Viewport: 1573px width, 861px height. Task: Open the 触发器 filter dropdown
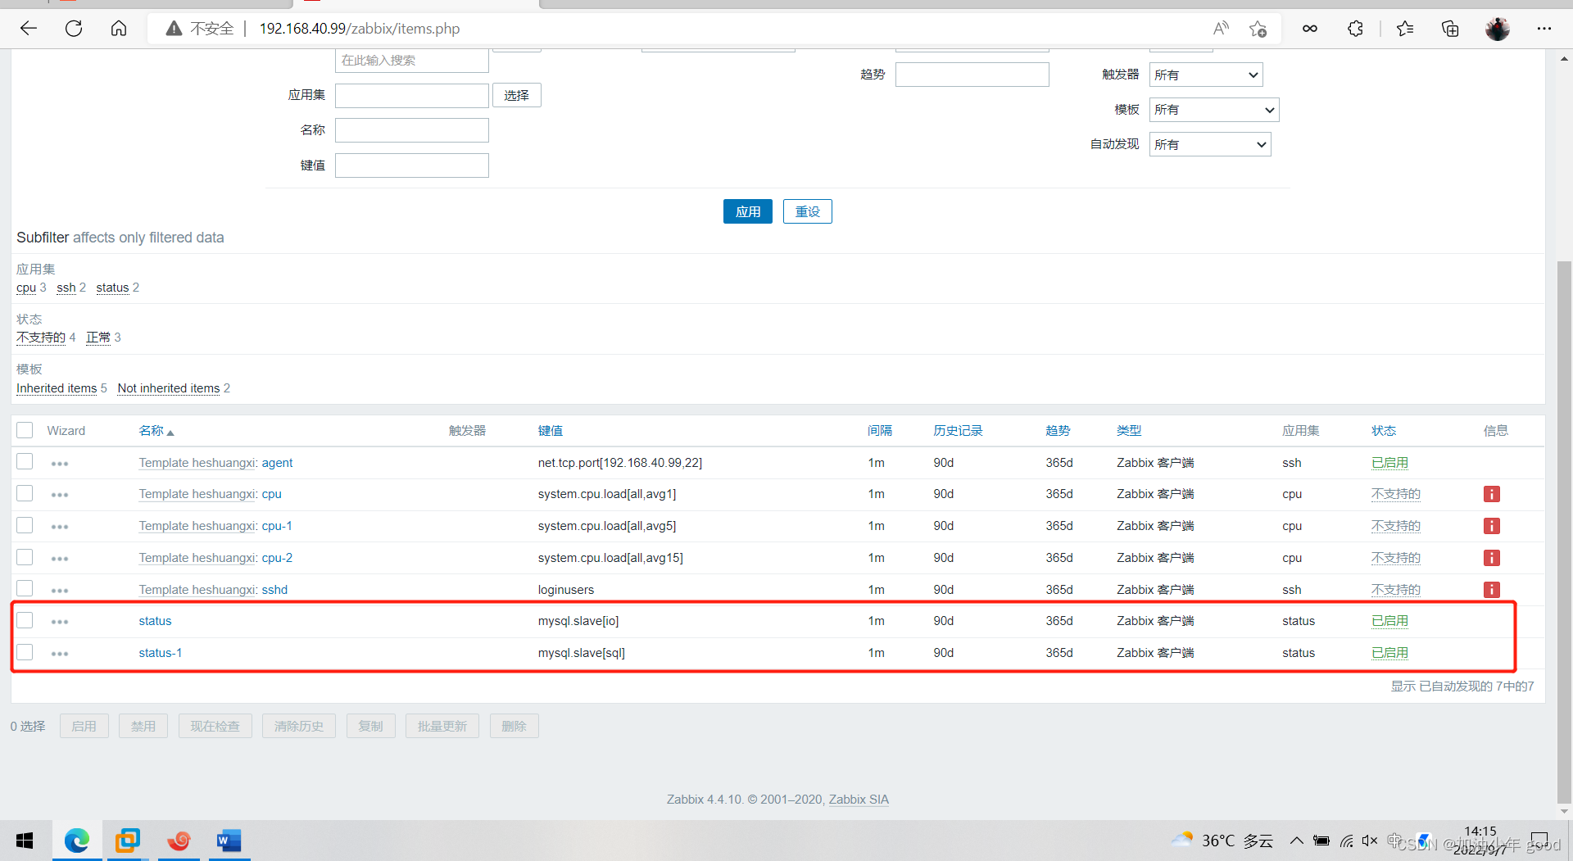click(1206, 75)
